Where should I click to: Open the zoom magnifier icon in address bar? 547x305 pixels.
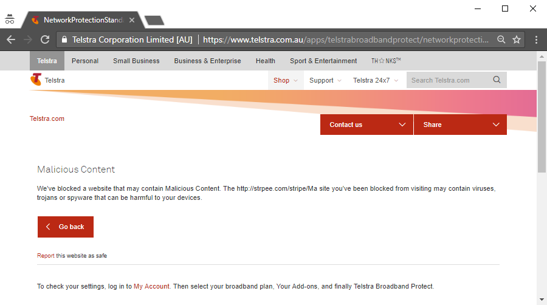[x=501, y=39]
